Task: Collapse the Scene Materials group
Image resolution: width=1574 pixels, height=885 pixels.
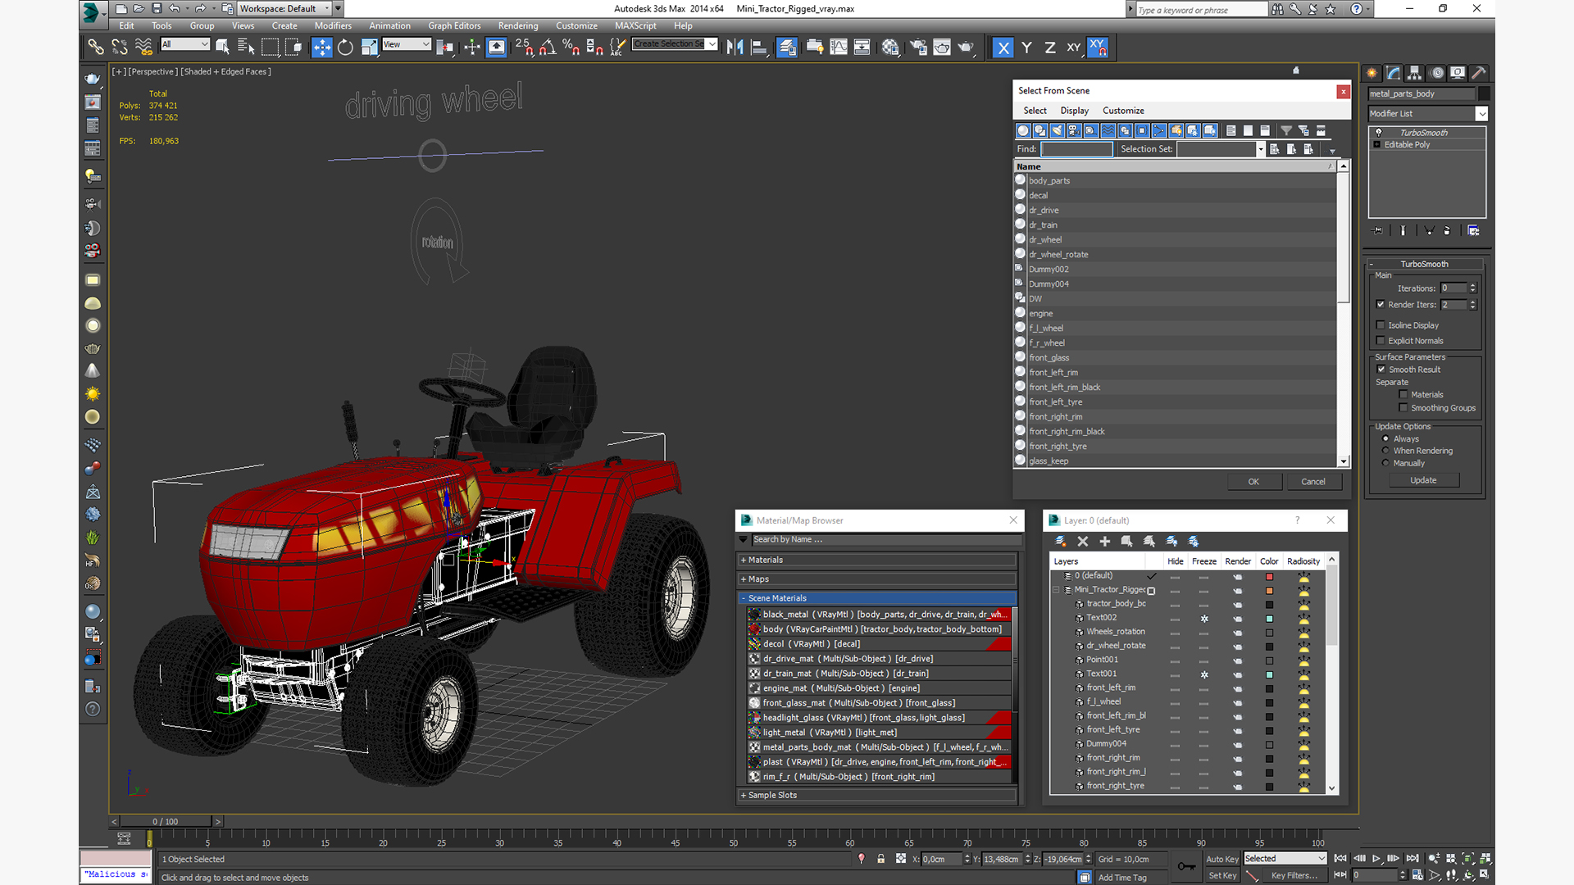Action: coord(744,598)
